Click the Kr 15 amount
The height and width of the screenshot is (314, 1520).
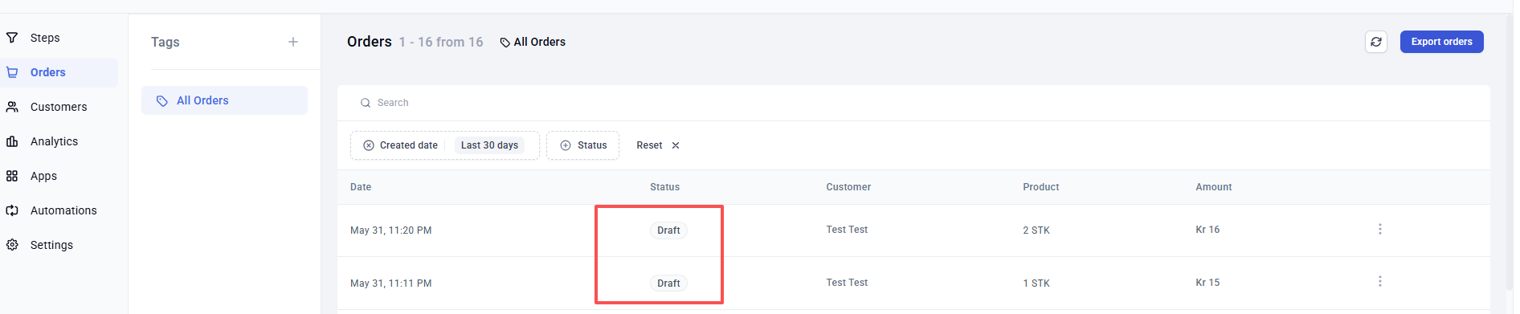(1207, 283)
